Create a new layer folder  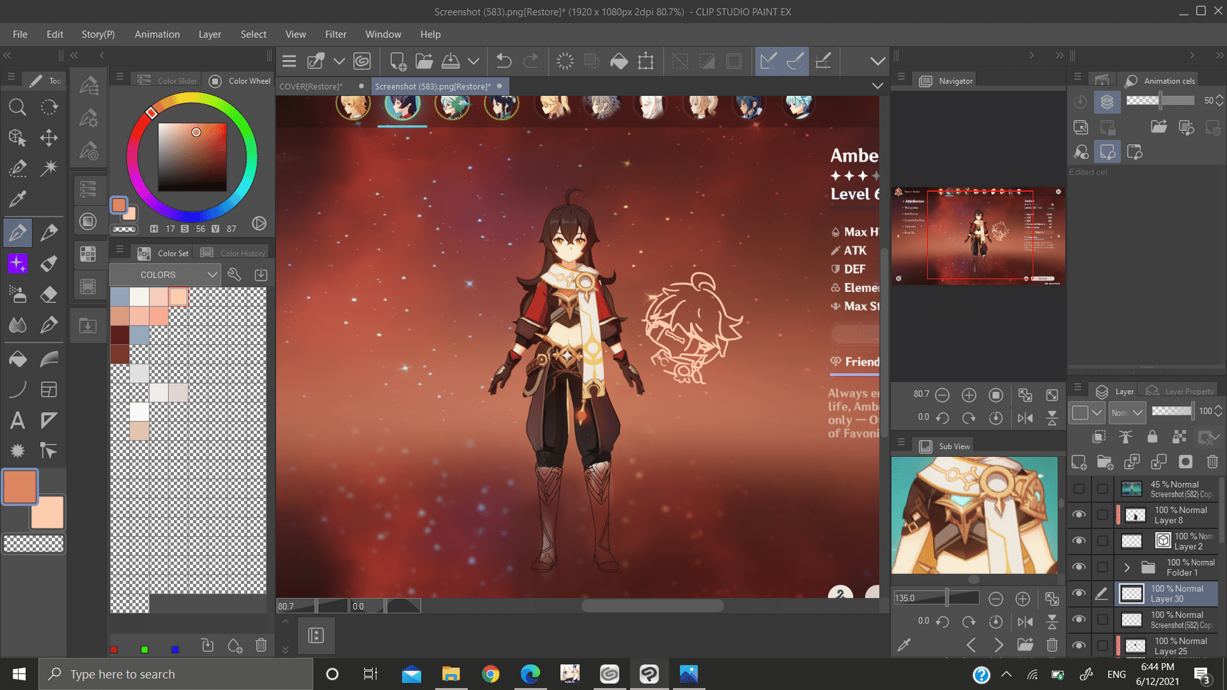(1105, 462)
